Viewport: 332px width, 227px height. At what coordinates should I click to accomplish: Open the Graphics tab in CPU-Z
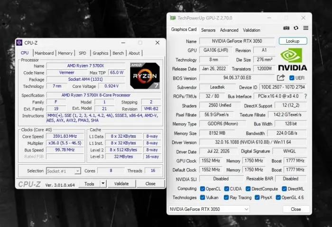(x=101, y=53)
